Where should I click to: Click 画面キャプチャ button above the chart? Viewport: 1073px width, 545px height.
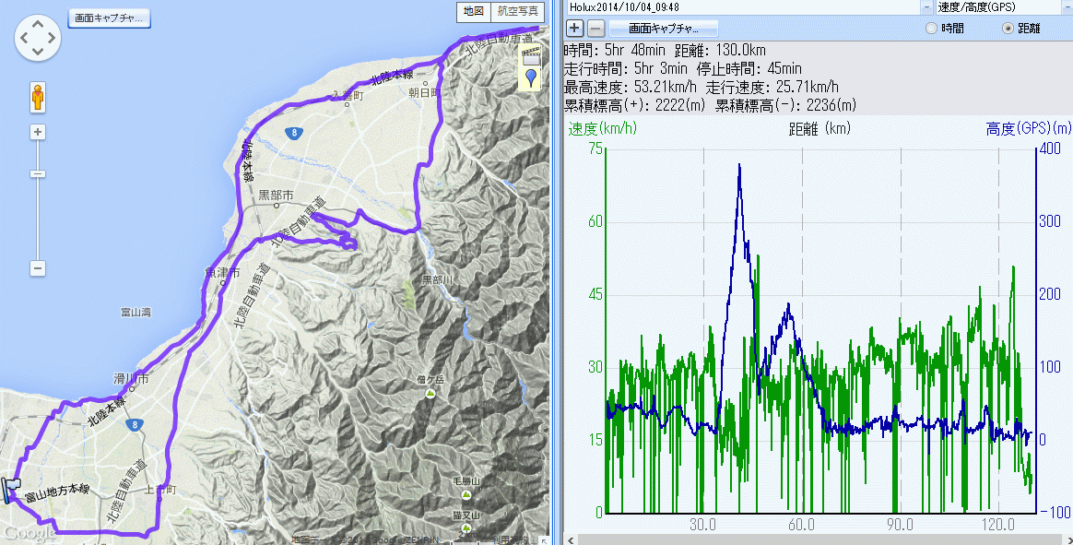pos(660,29)
